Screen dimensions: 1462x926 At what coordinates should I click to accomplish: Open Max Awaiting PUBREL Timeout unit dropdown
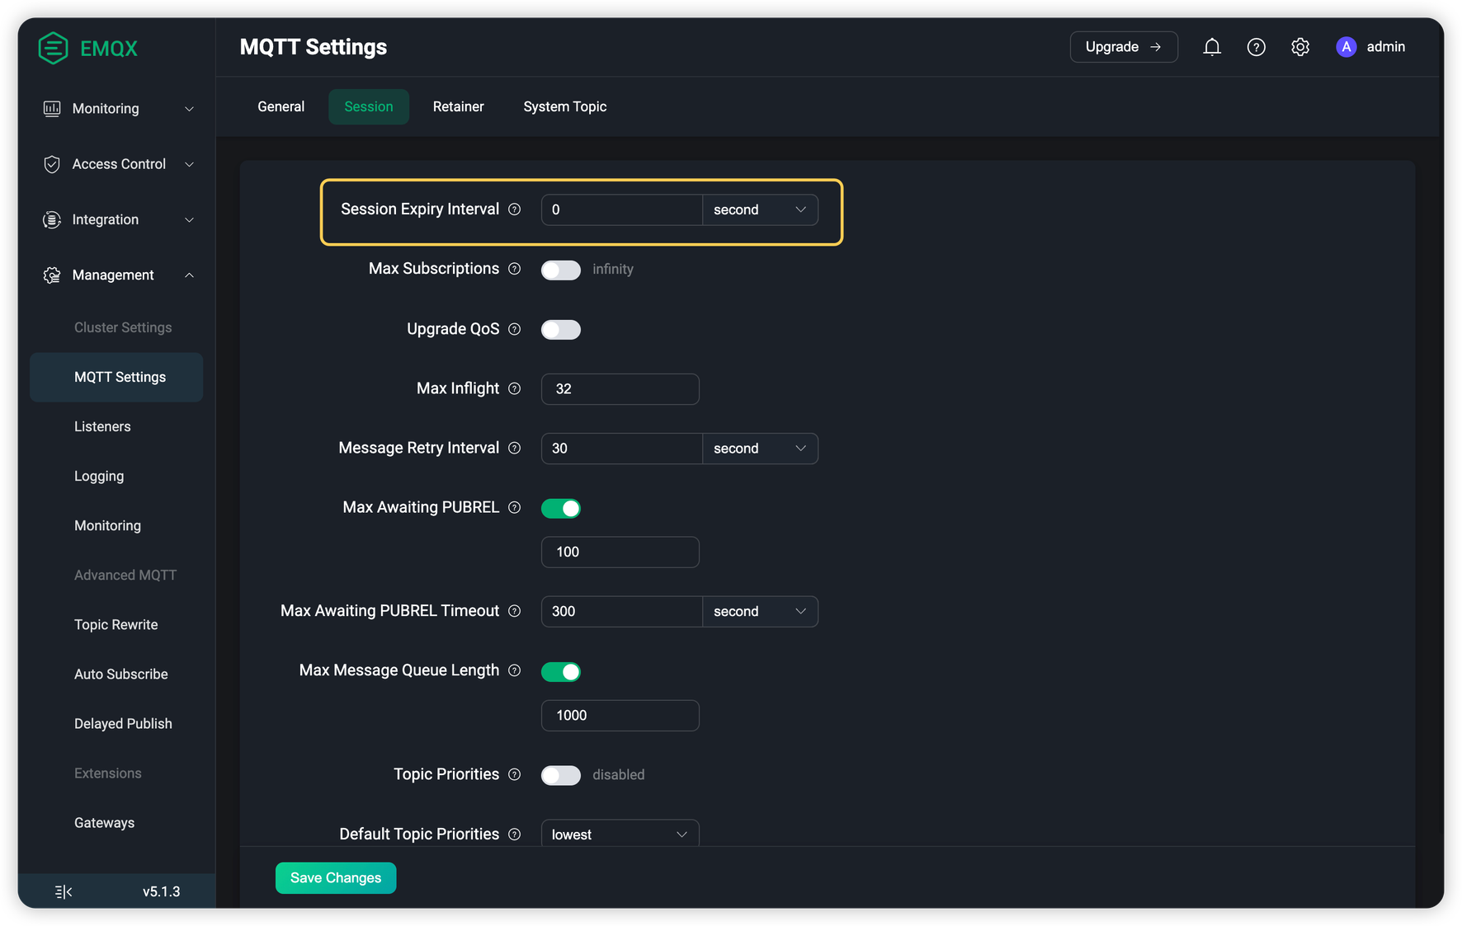760,611
